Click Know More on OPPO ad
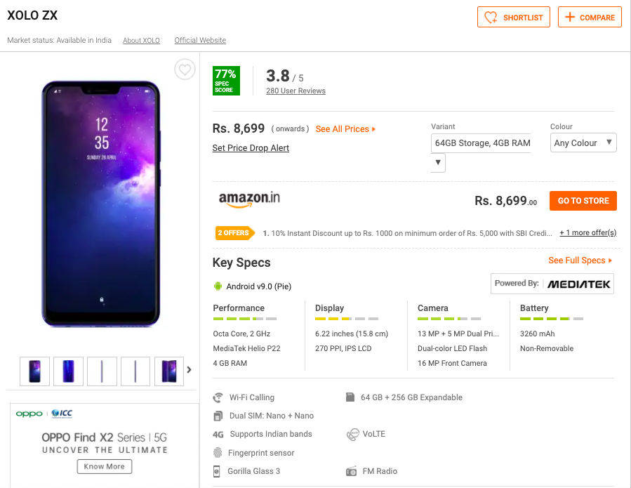The height and width of the screenshot is (488, 631). 105,466
